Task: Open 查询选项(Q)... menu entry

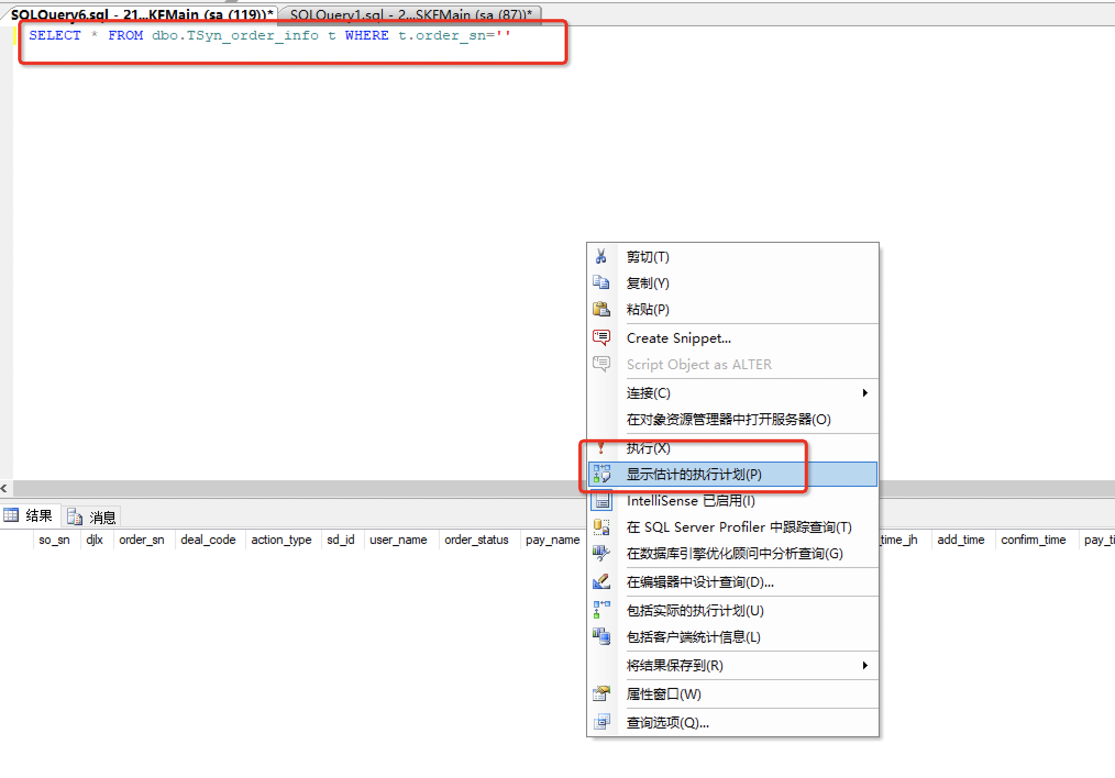Action: click(667, 723)
